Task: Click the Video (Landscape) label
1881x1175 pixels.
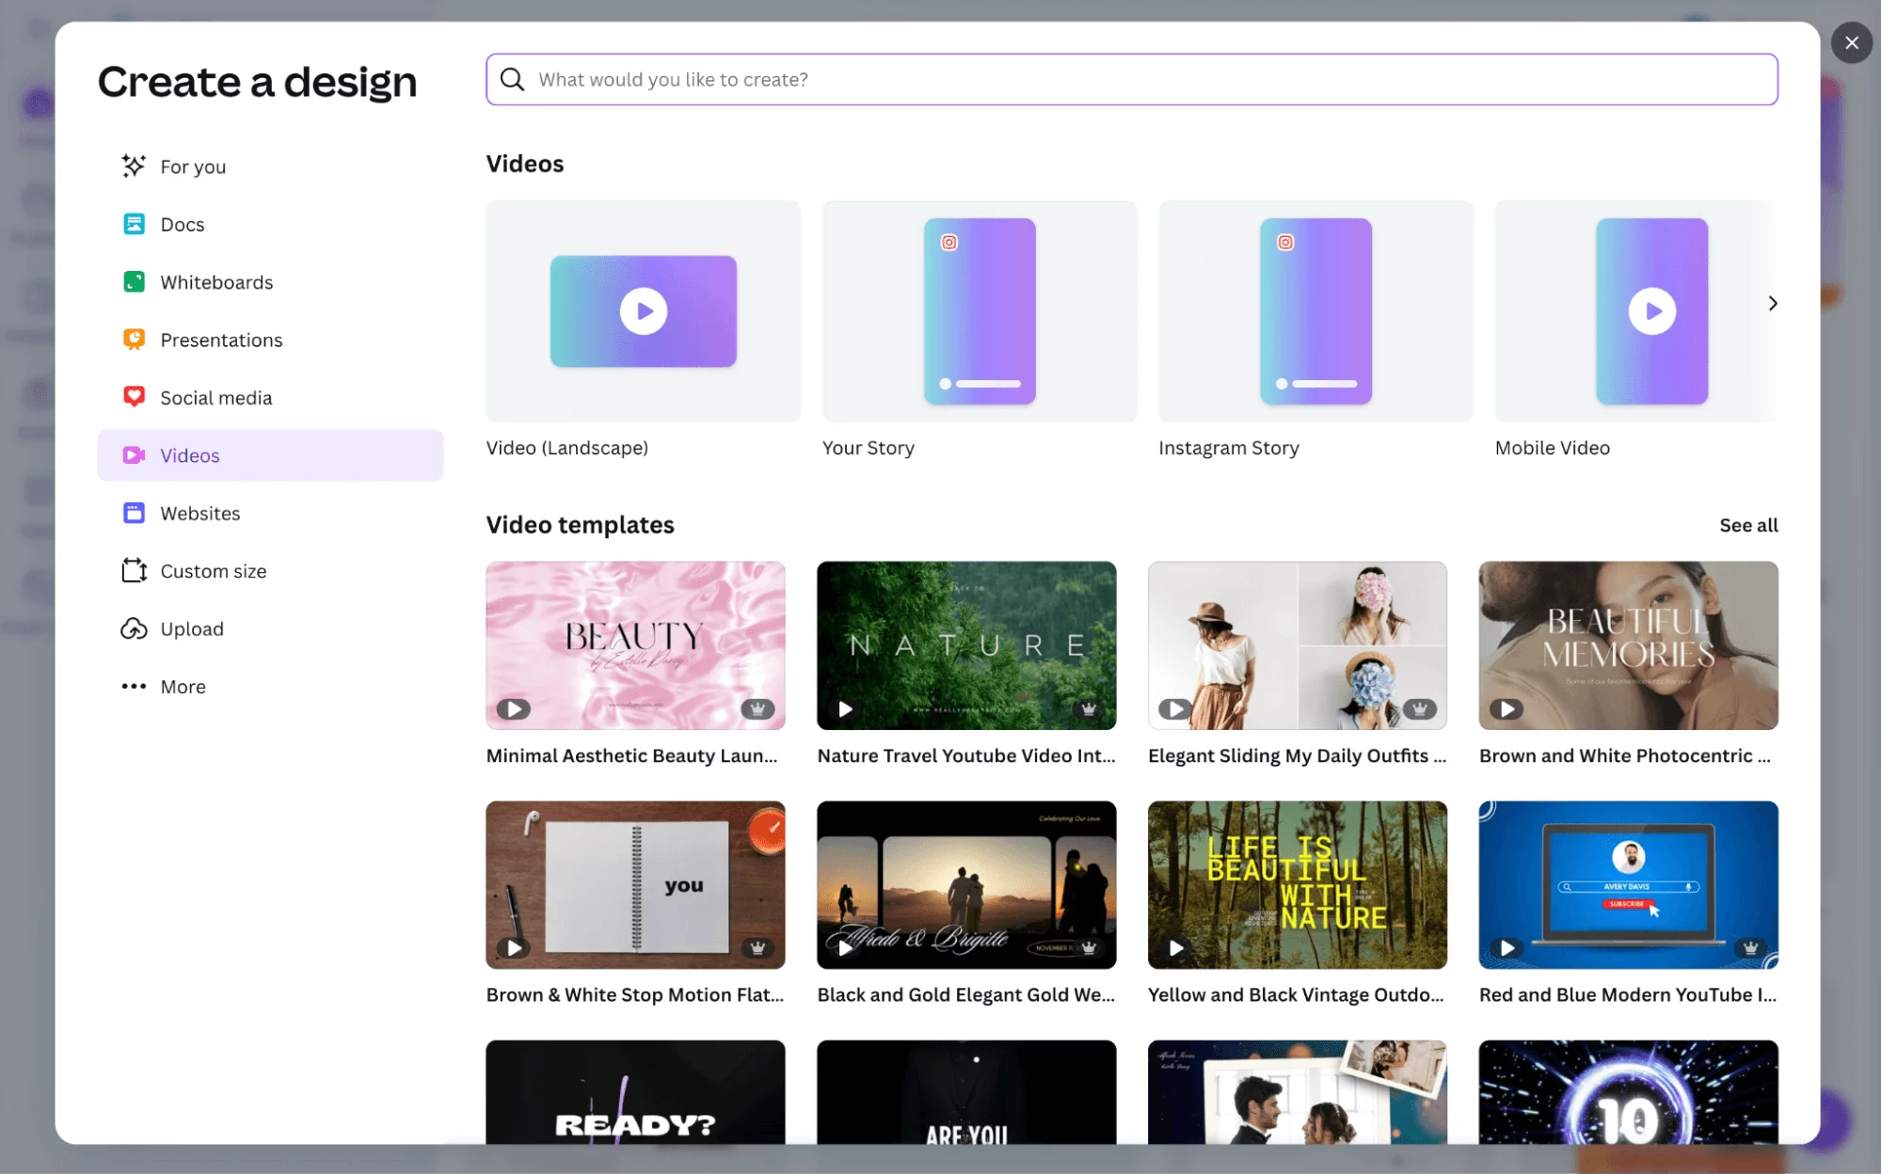Action: [567, 448]
